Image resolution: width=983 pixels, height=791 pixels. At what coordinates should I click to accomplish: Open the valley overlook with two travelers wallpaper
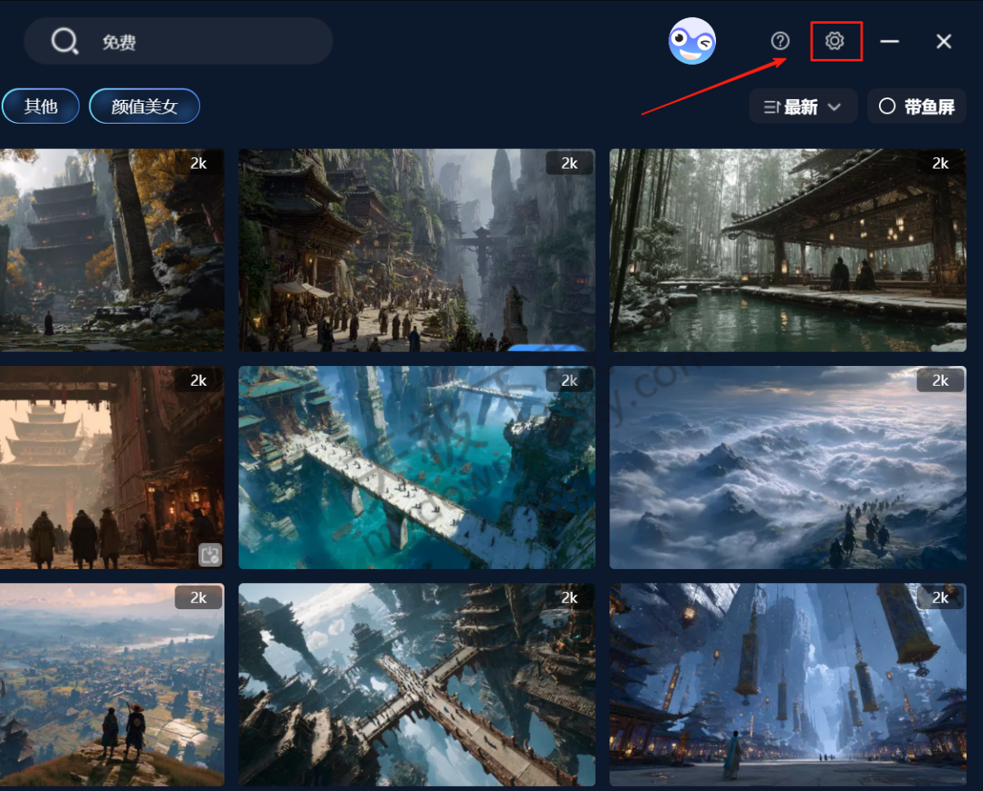[111, 684]
